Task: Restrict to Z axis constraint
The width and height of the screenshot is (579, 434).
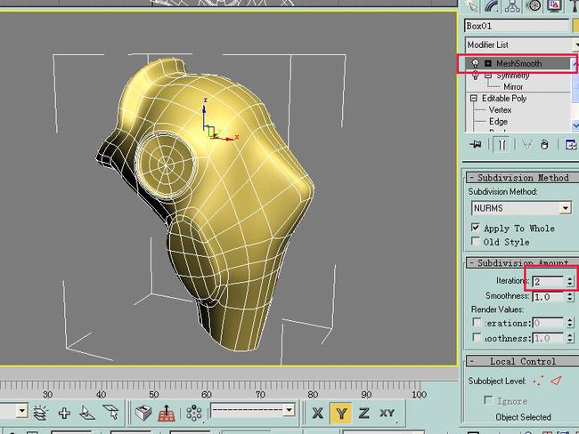Action: coord(363,413)
